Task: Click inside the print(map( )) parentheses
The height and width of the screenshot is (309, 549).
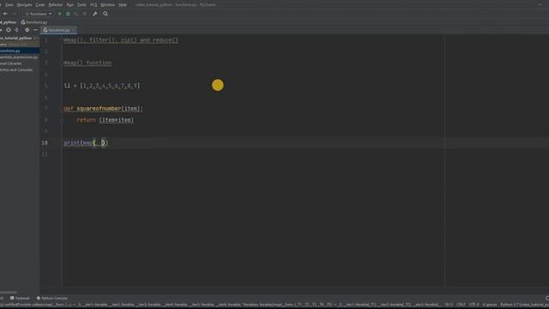Action: [x=99, y=143]
